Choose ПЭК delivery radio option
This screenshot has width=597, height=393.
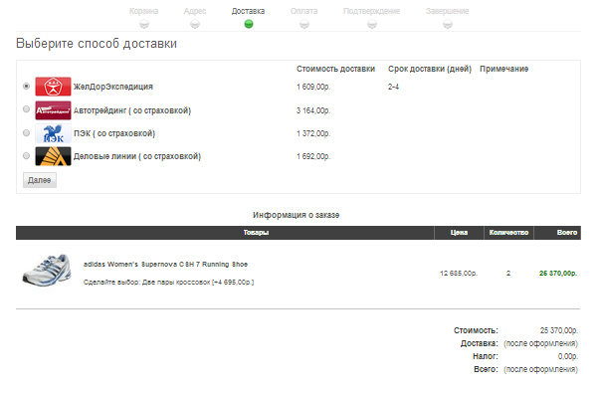coord(26,132)
